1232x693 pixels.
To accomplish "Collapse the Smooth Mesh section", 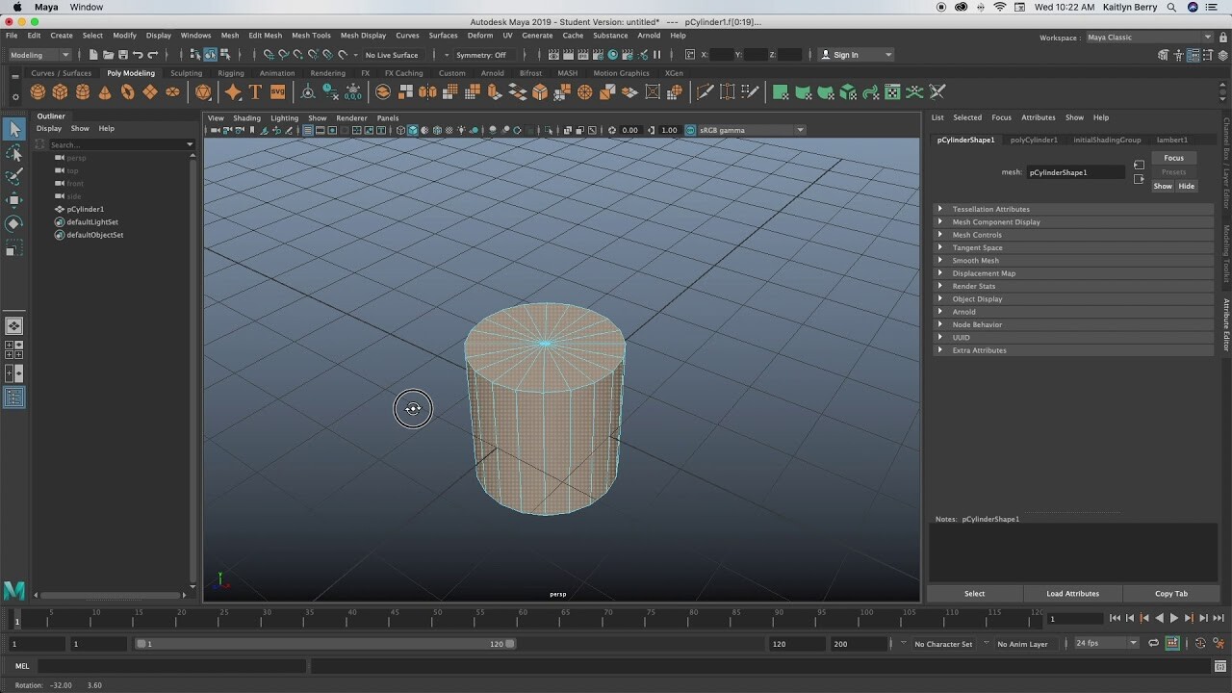I will click(977, 260).
